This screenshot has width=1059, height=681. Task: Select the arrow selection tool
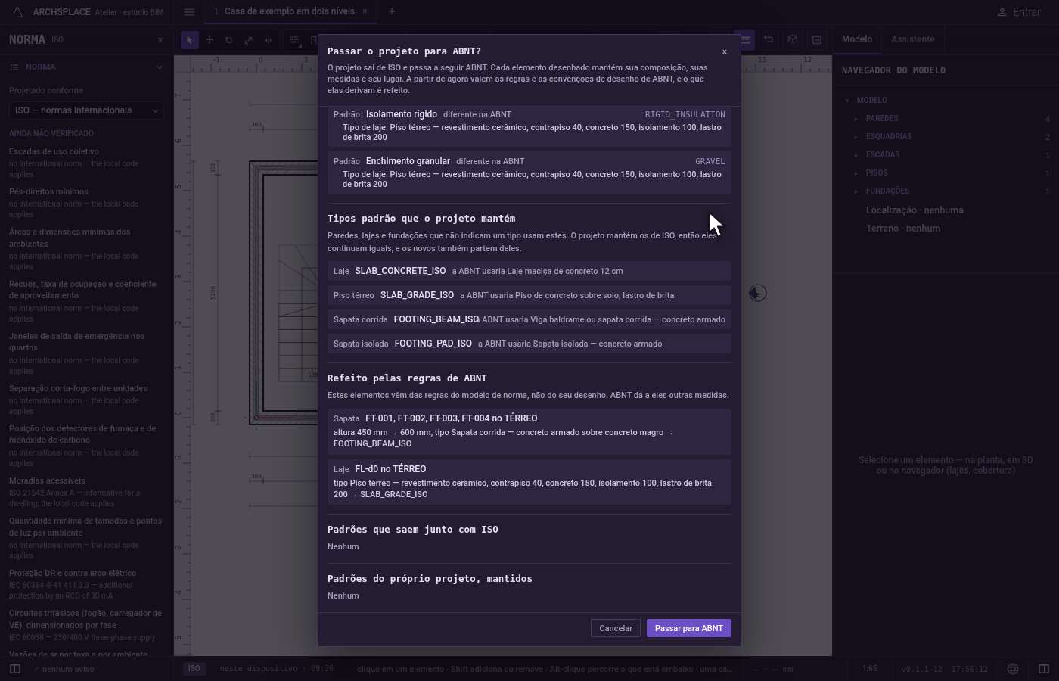pyautogui.click(x=190, y=40)
